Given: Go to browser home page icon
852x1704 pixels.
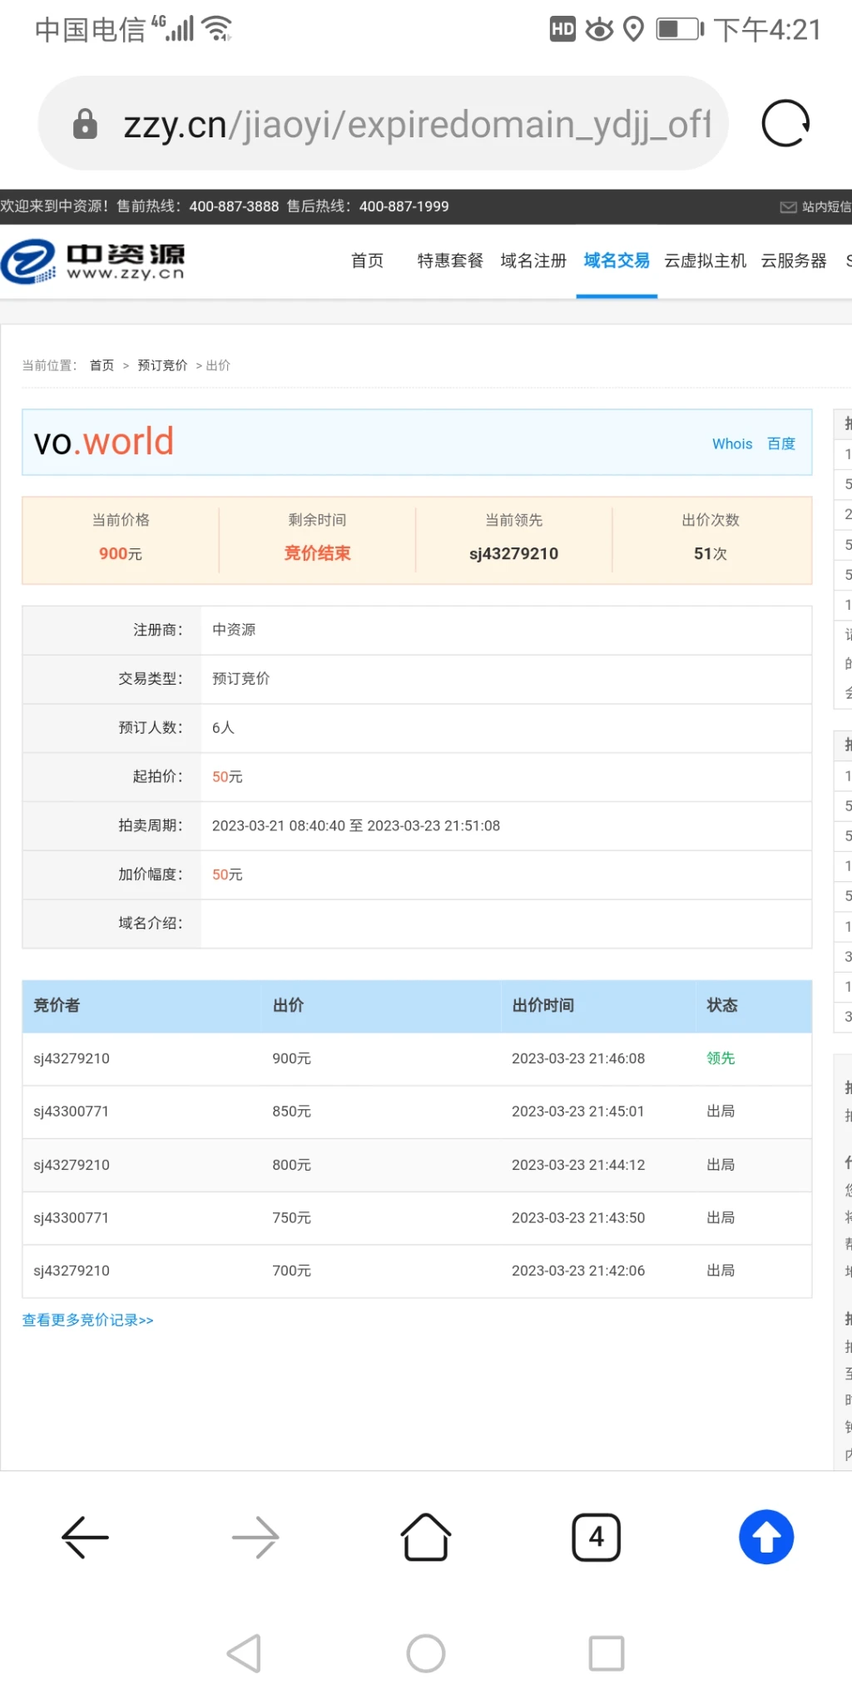Looking at the screenshot, I should pos(425,1537).
